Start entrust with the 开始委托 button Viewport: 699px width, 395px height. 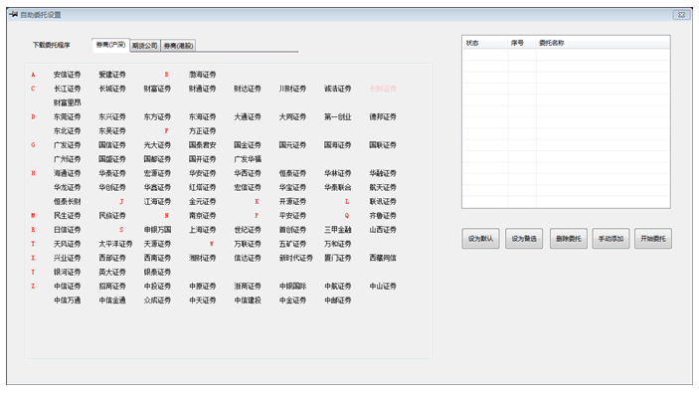(653, 239)
